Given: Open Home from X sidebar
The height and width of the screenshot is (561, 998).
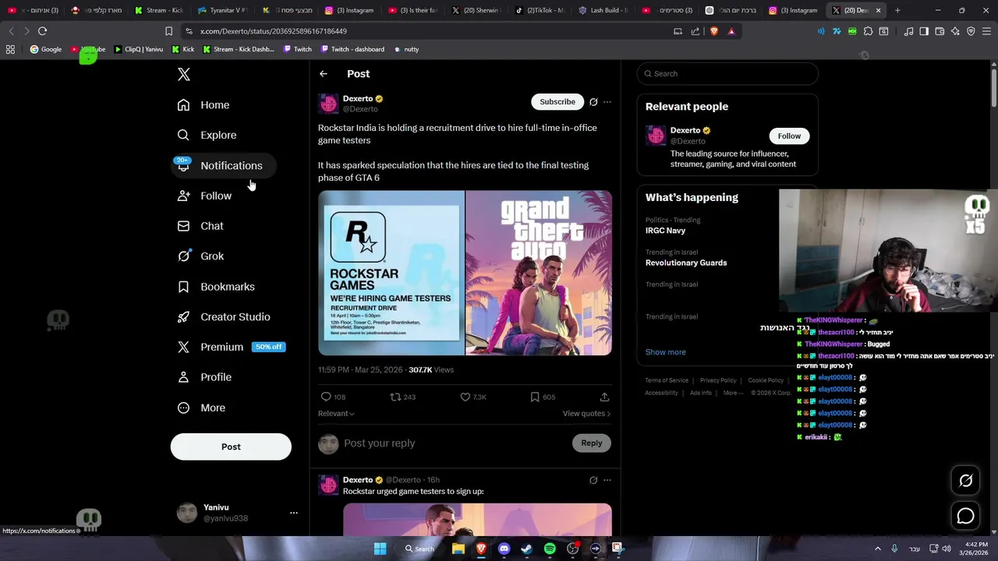Looking at the screenshot, I should pos(203,105).
